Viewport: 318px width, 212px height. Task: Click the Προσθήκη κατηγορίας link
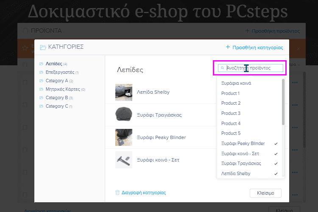(257, 47)
